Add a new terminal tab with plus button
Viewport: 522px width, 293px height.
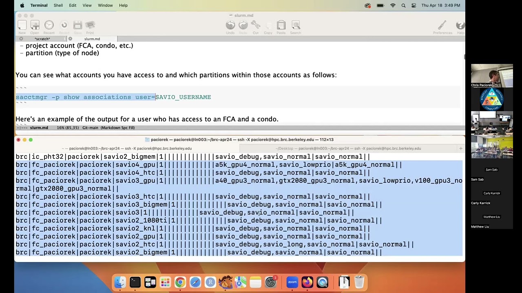tap(461, 149)
